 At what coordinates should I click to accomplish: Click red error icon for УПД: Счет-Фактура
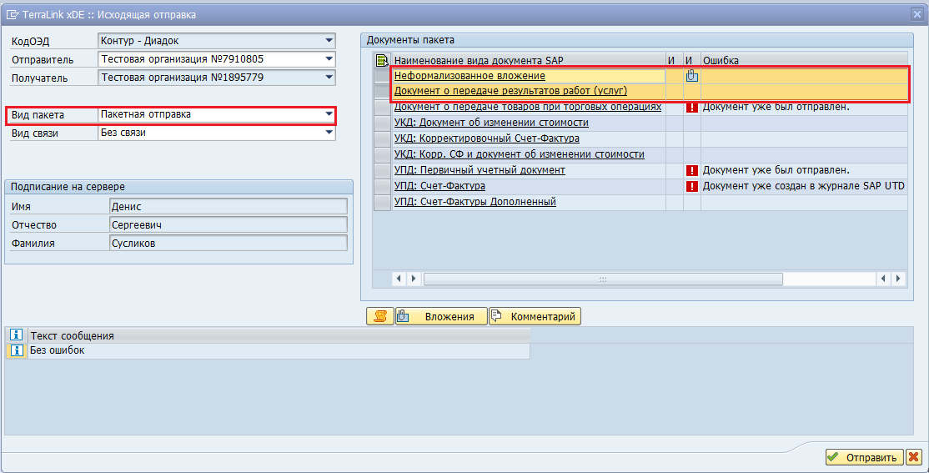click(x=691, y=186)
